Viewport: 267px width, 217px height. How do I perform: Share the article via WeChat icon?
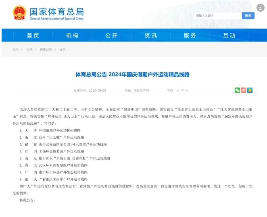pos(237,90)
